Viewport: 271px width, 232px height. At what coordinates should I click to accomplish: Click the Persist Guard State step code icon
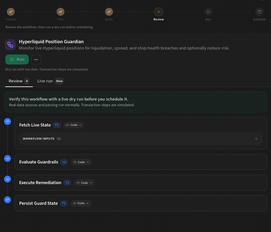coord(8,200)
